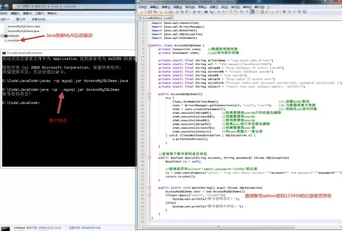Viewport: 342px width, 231px height.
Task: Click the Close All icon in Notepad++ toolbar
Action: coord(166,12)
